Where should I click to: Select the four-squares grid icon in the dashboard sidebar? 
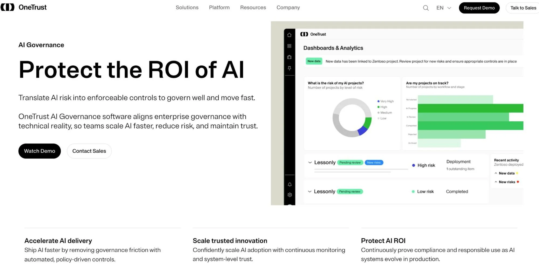289,46
